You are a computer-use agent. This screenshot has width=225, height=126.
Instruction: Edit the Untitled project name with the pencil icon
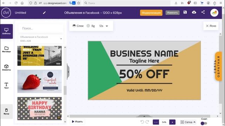[x=44, y=13]
